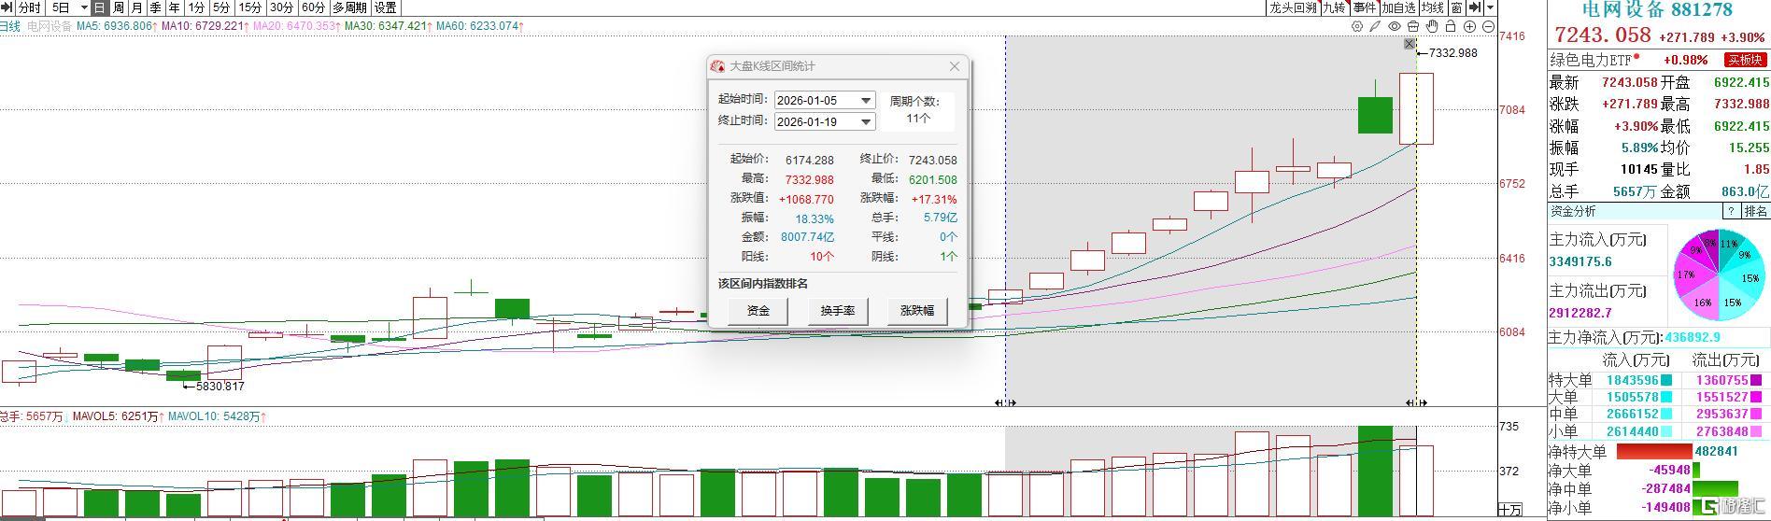Switch to the 周 weekly period

pyautogui.click(x=119, y=7)
